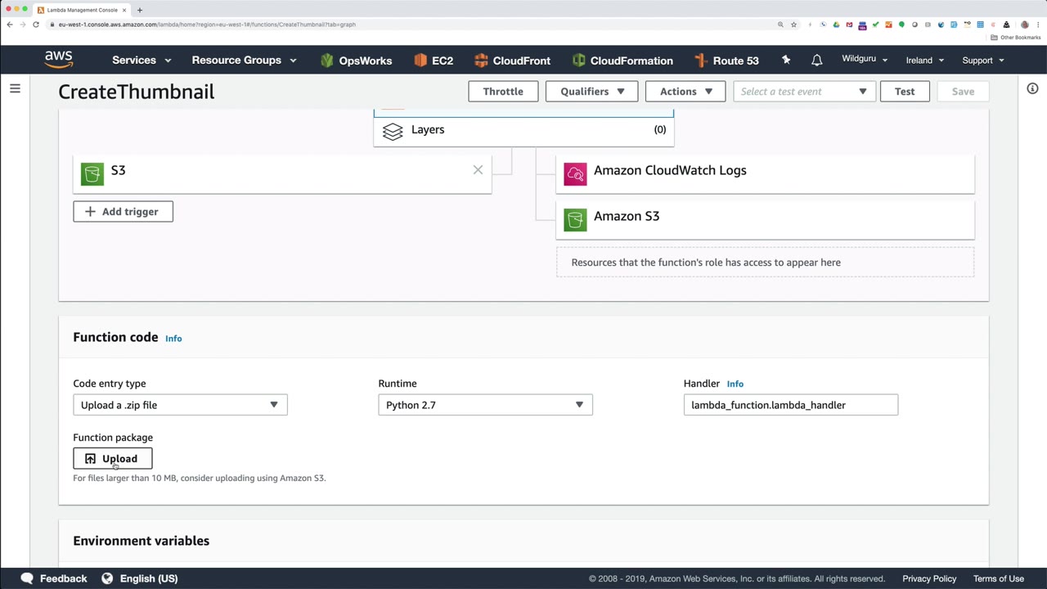Open the Select a test event dropdown
The image size is (1047, 589).
(x=804, y=92)
